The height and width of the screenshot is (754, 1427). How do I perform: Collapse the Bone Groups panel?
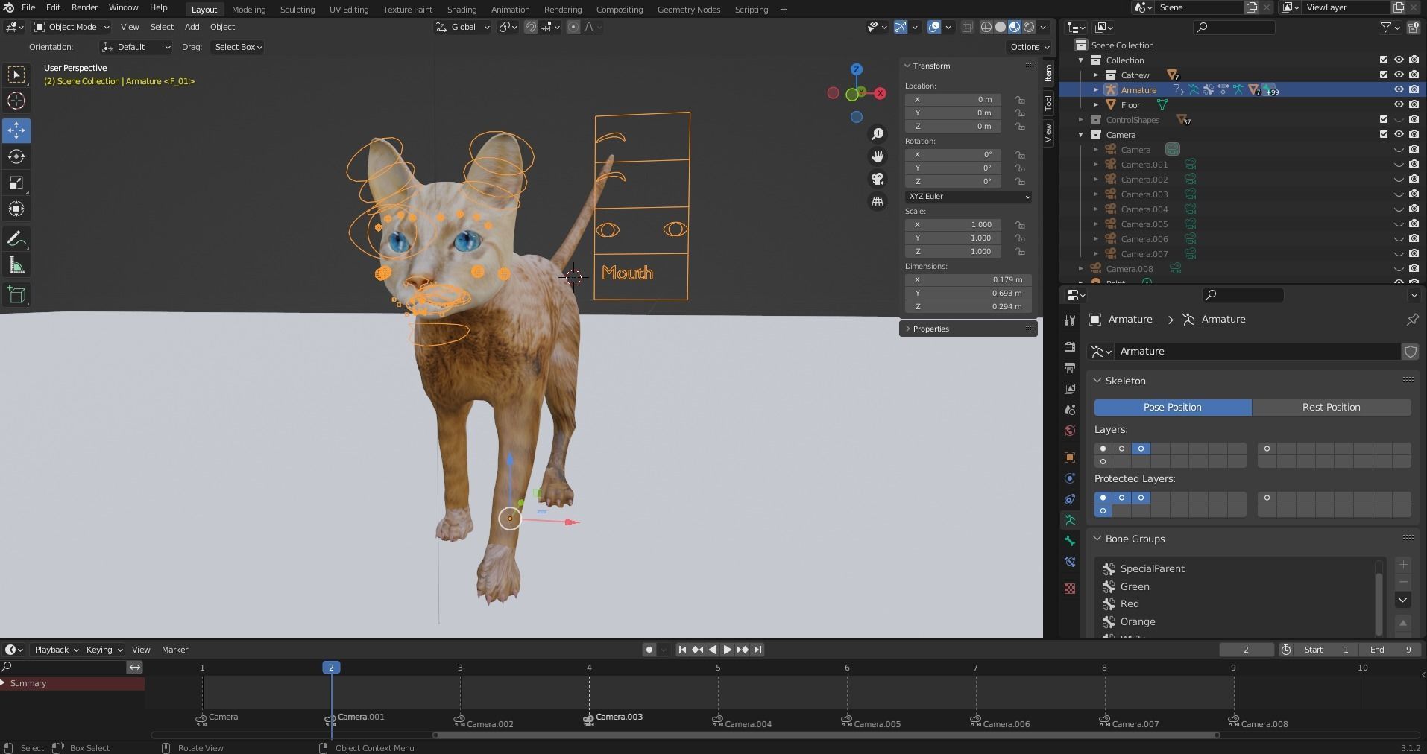pyautogui.click(x=1134, y=539)
